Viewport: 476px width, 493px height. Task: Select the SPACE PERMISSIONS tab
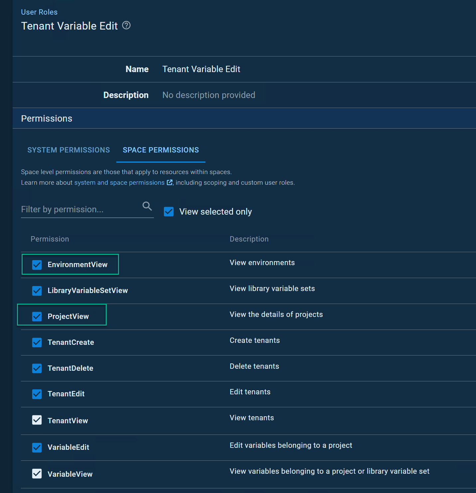(161, 150)
